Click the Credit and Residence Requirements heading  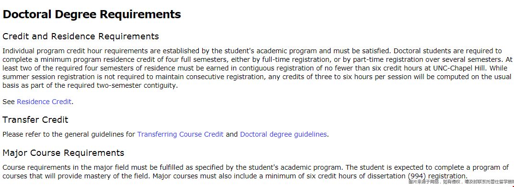click(80, 36)
